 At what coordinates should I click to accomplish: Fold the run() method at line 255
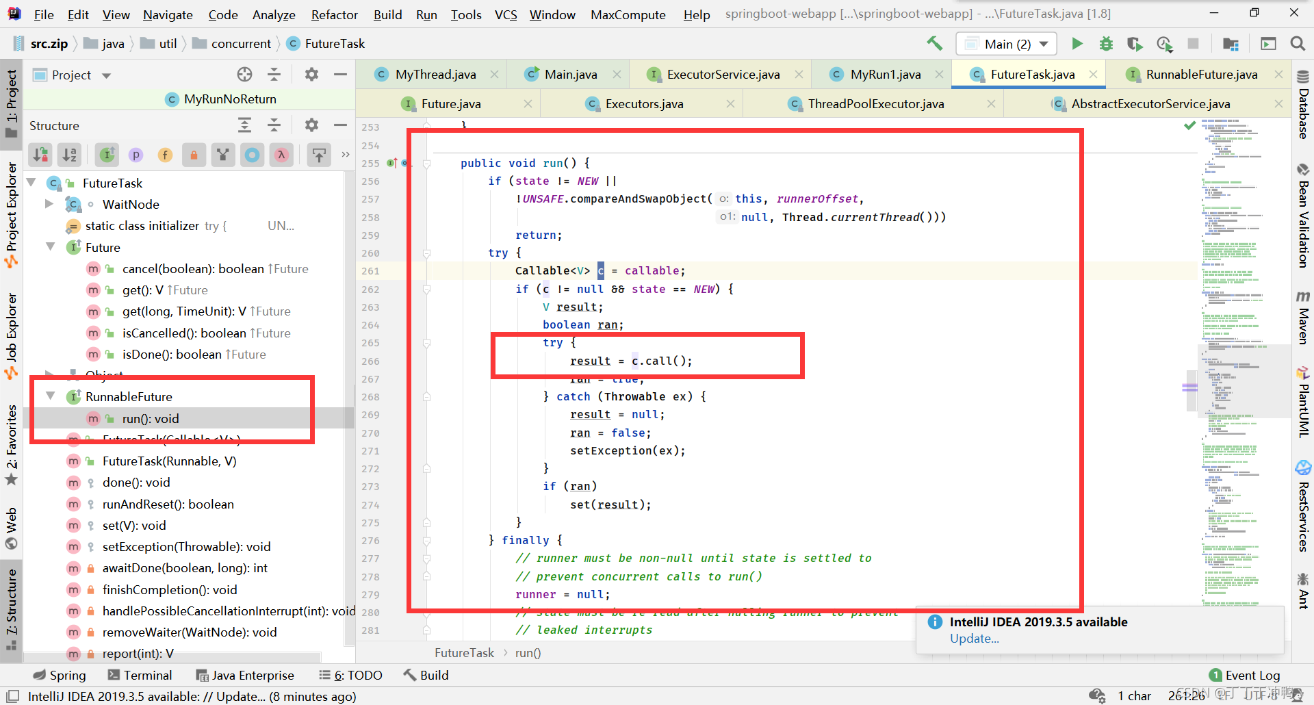[426, 164]
